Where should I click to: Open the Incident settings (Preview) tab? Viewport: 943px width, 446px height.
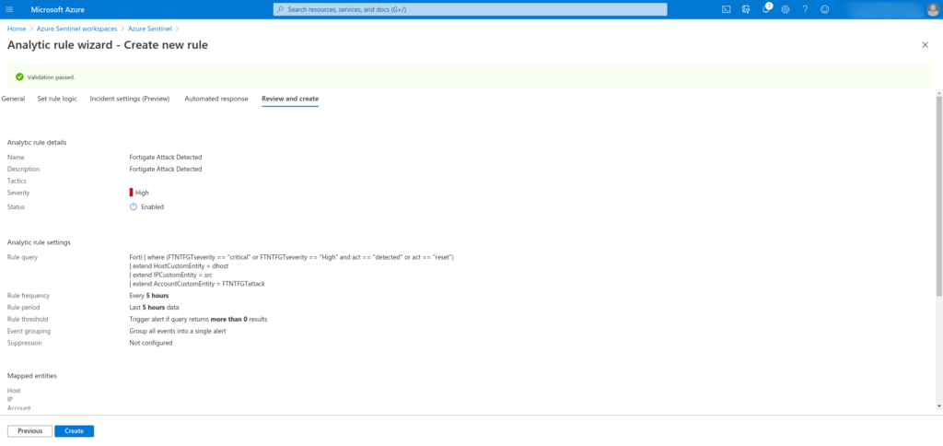pyautogui.click(x=130, y=99)
